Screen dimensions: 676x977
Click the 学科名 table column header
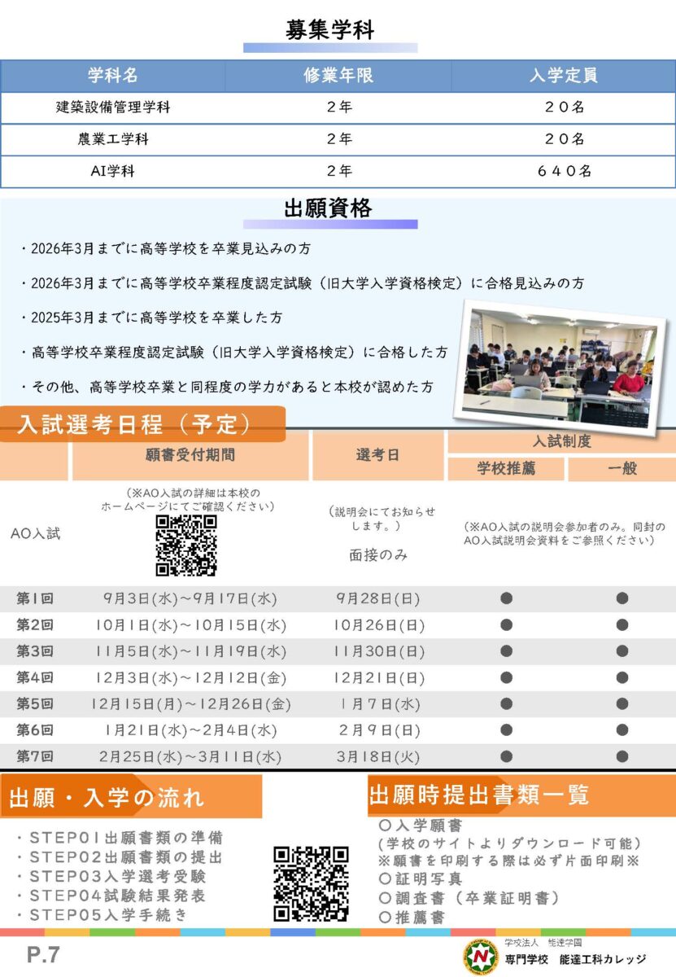pyautogui.click(x=113, y=77)
